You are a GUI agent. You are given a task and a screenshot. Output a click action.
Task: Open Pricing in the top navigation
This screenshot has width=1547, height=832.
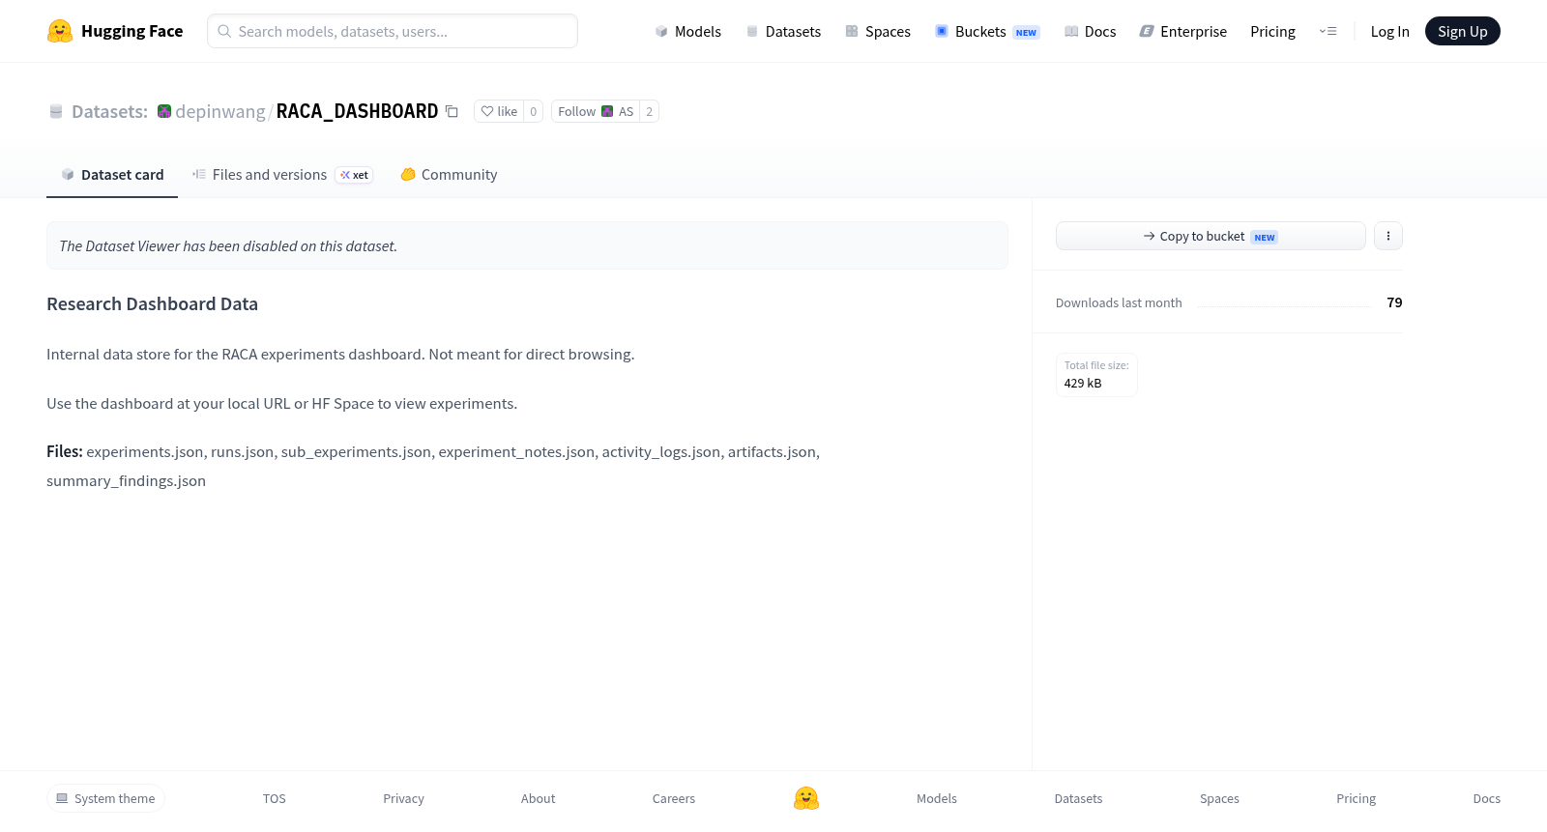pyautogui.click(x=1272, y=31)
